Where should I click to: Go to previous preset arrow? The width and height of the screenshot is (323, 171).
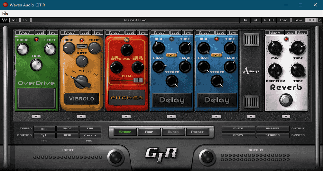coord(245,20)
